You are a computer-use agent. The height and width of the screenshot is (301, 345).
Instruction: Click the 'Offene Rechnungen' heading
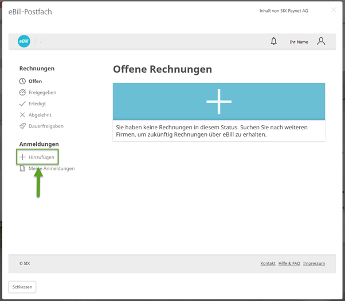(162, 69)
